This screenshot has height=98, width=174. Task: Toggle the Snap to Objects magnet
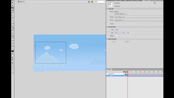[x=13, y=63]
